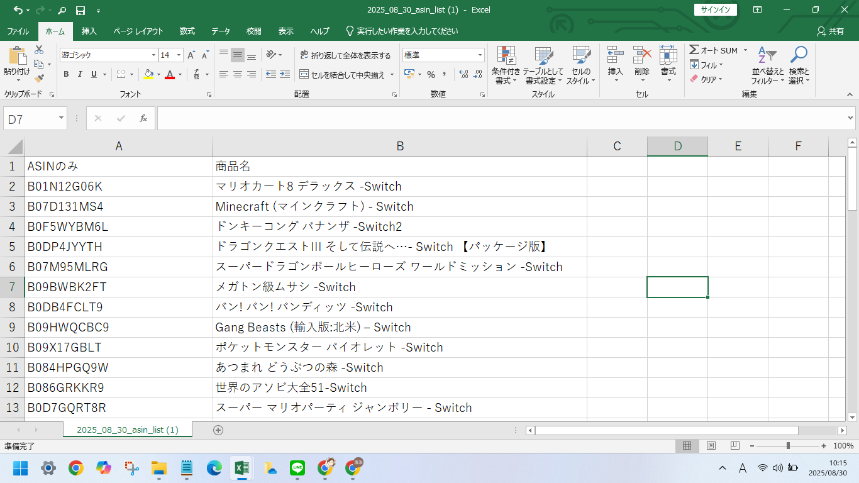859x483 pixels.
Task: Click the Save floppy disk icon
Action: pyautogui.click(x=80, y=10)
